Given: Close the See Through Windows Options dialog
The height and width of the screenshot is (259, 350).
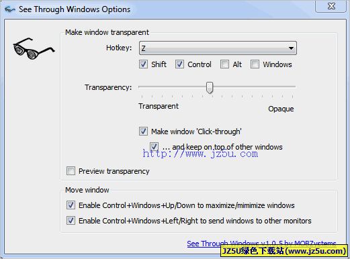Looking at the screenshot, I should pyautogui.click(x=331, y=6).
